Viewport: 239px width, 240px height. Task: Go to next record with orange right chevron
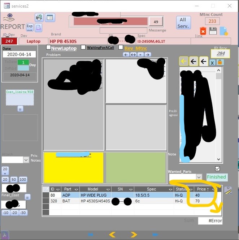pyautogui.click(x=134, y=235)
